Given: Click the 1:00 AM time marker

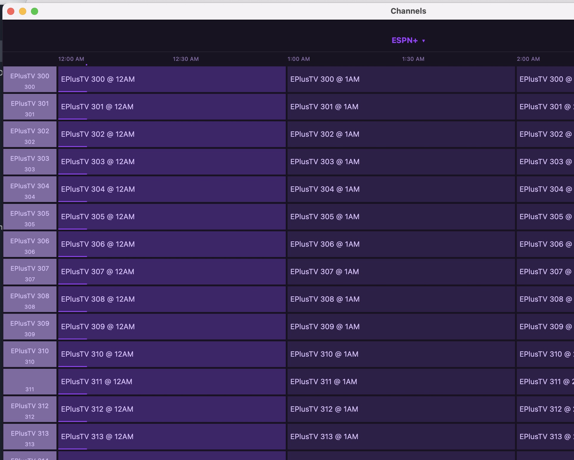Looking at the screenshot, I should coord(299,59).
